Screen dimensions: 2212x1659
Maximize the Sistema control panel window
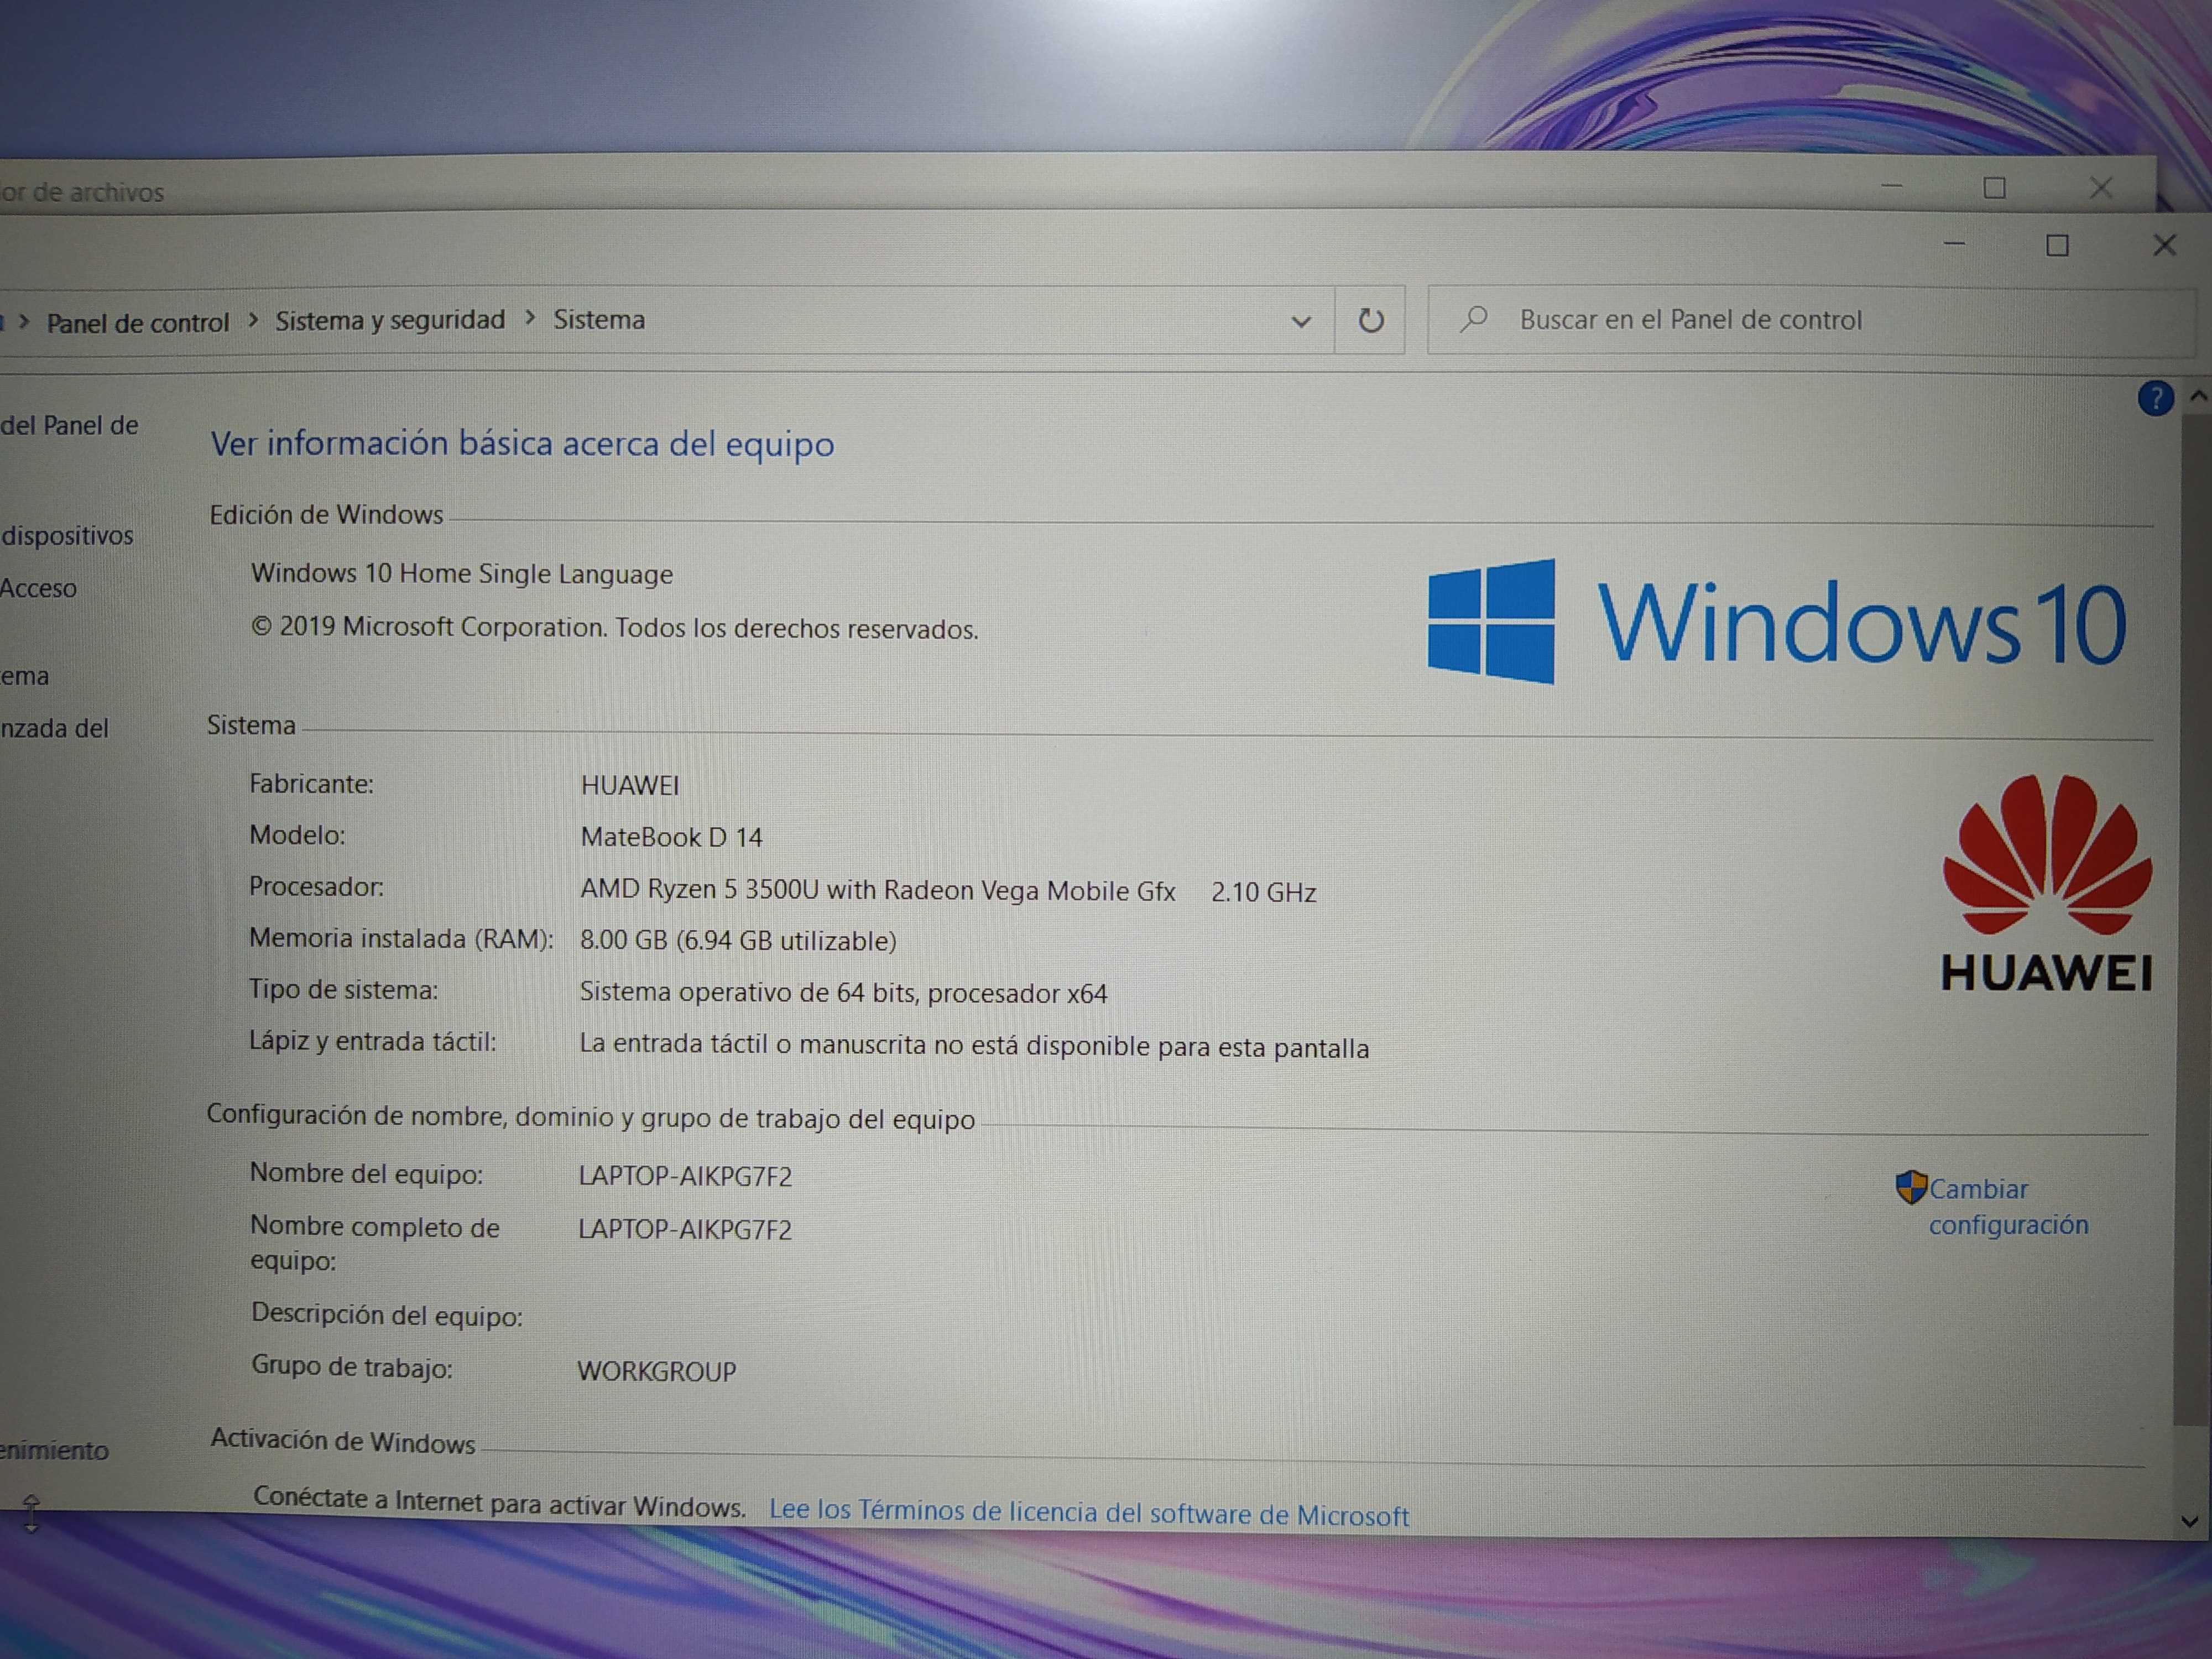point(2057,246)
